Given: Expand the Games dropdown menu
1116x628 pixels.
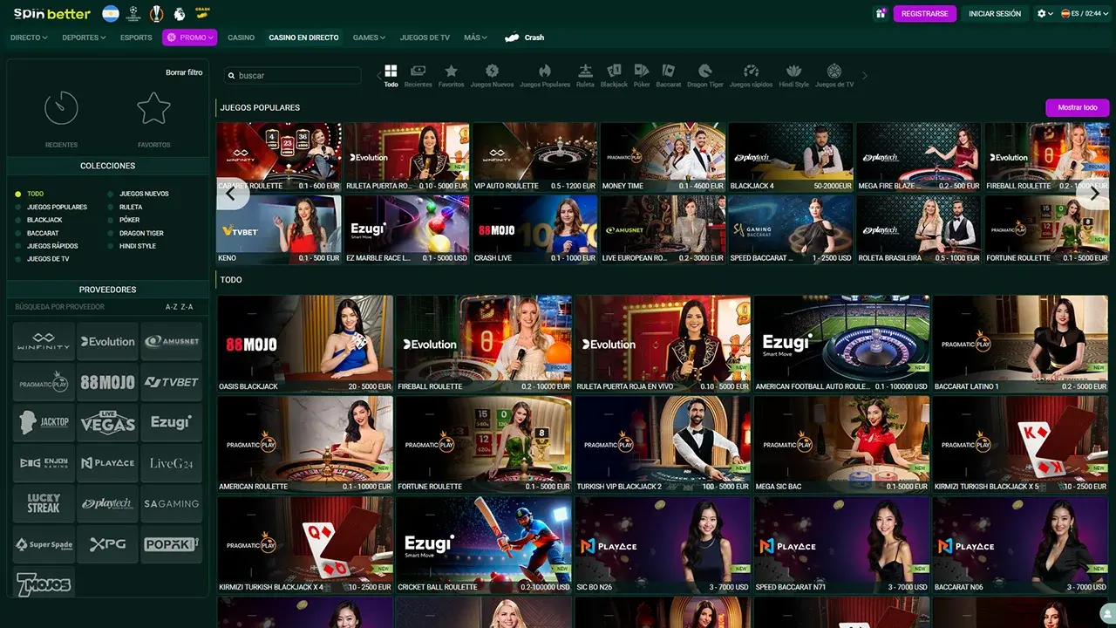Looking at the screenshot, I should (370, 38).
